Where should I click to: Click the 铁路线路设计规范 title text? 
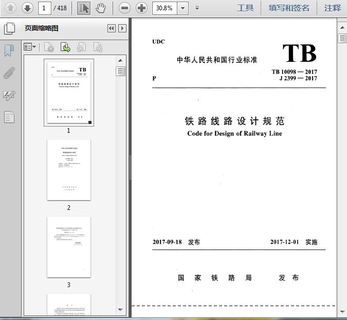pos(234,121)
